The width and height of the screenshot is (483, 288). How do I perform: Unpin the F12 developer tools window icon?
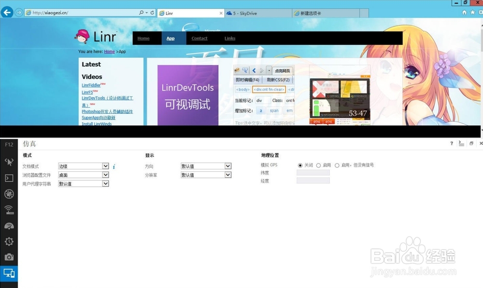[471, 143]
